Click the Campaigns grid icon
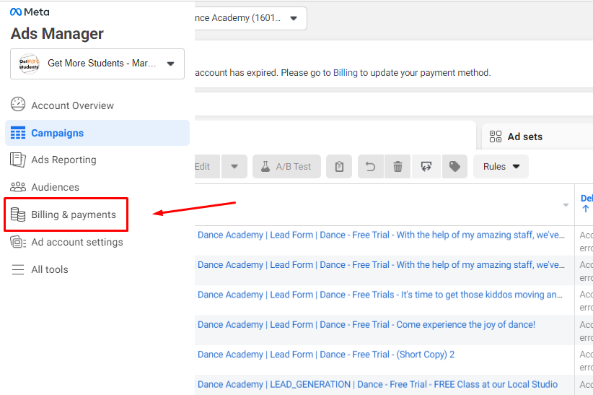Image resolution: width=593 pixels, height=395 pixels. (18, 133)
